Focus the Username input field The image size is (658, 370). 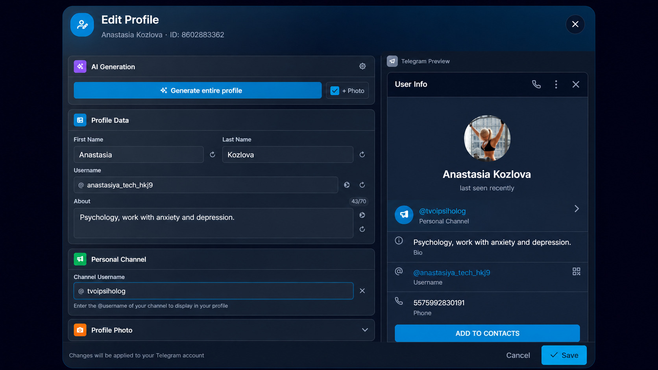click(x=206, y=185)
